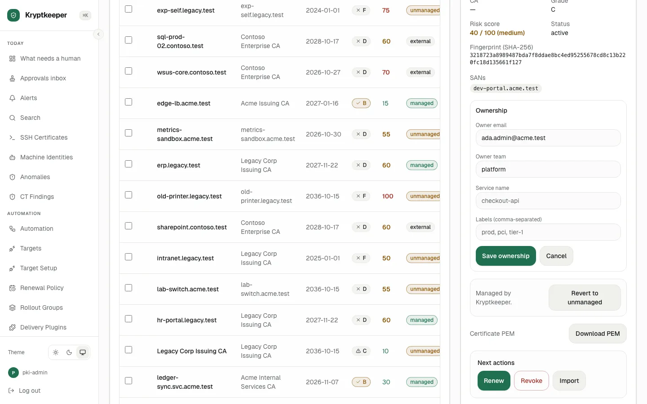Click the Import button

tap(569, 381)
